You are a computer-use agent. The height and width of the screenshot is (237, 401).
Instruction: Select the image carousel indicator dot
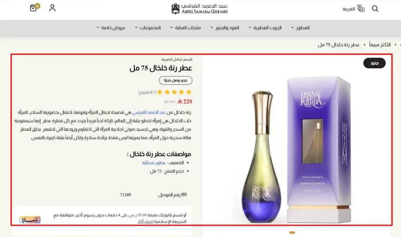pos(292,232)
